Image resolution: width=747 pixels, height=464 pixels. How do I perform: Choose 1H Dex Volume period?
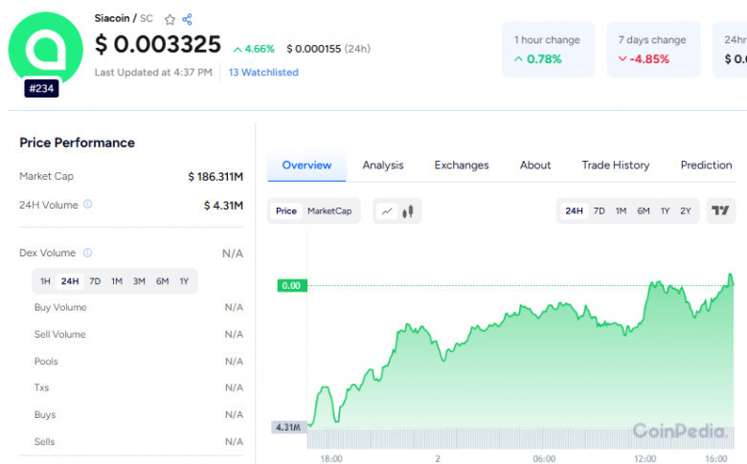45,281
